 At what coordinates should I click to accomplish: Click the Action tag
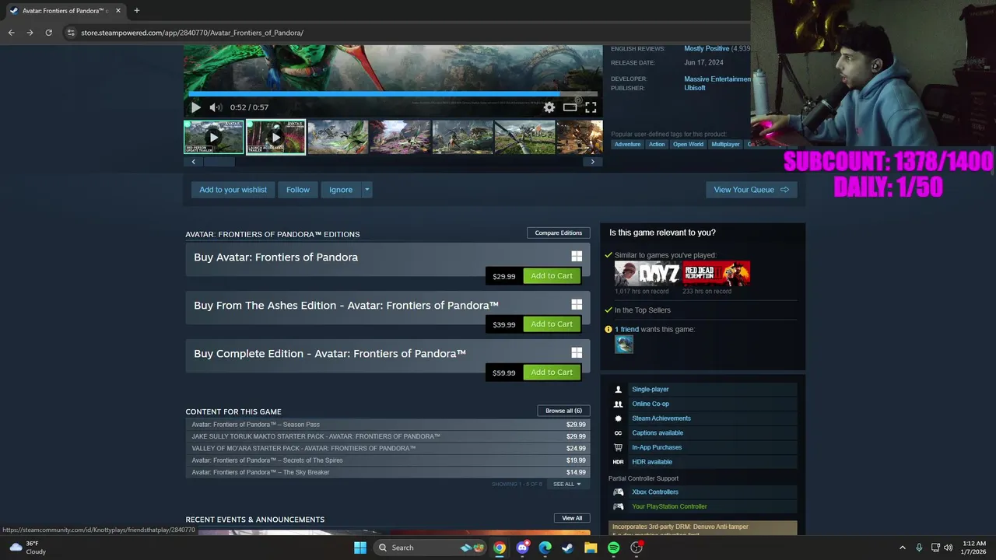coord(657,144)
